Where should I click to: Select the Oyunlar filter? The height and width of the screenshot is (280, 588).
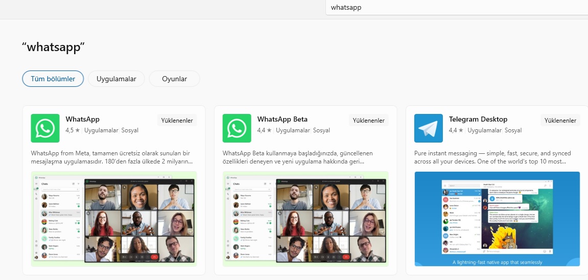(x=174, y=79)
